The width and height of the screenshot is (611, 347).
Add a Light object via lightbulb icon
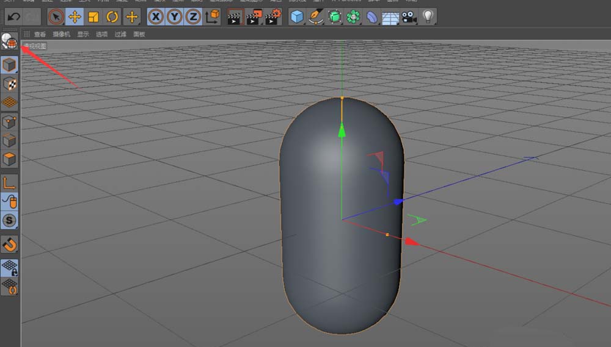(x=428, y=16)
